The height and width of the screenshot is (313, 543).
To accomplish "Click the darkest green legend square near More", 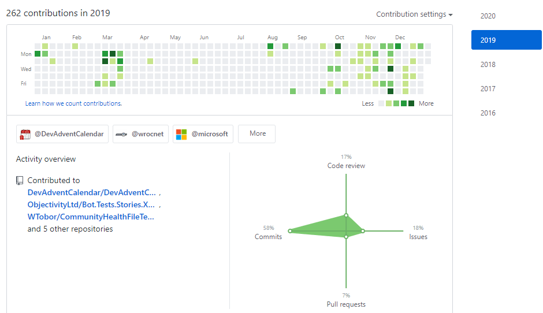I will 412,104.
